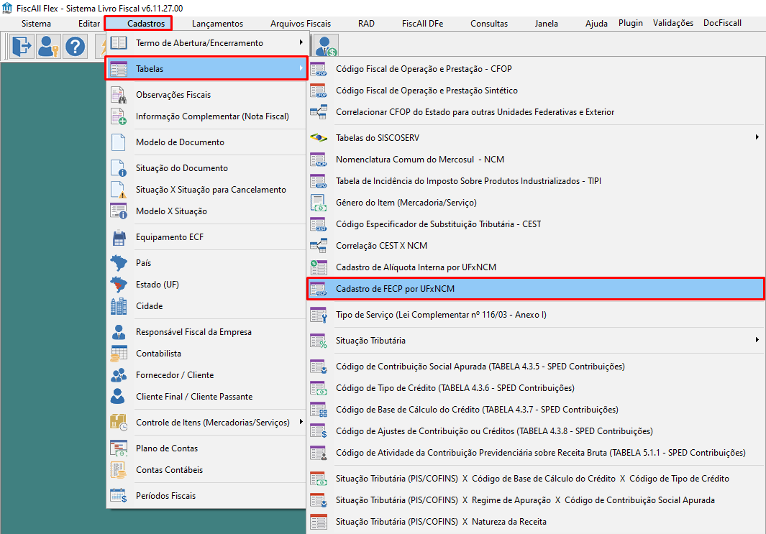
Task: Select Código de Contribuição Social Apurada entry
Action: [x=535, y=366]
